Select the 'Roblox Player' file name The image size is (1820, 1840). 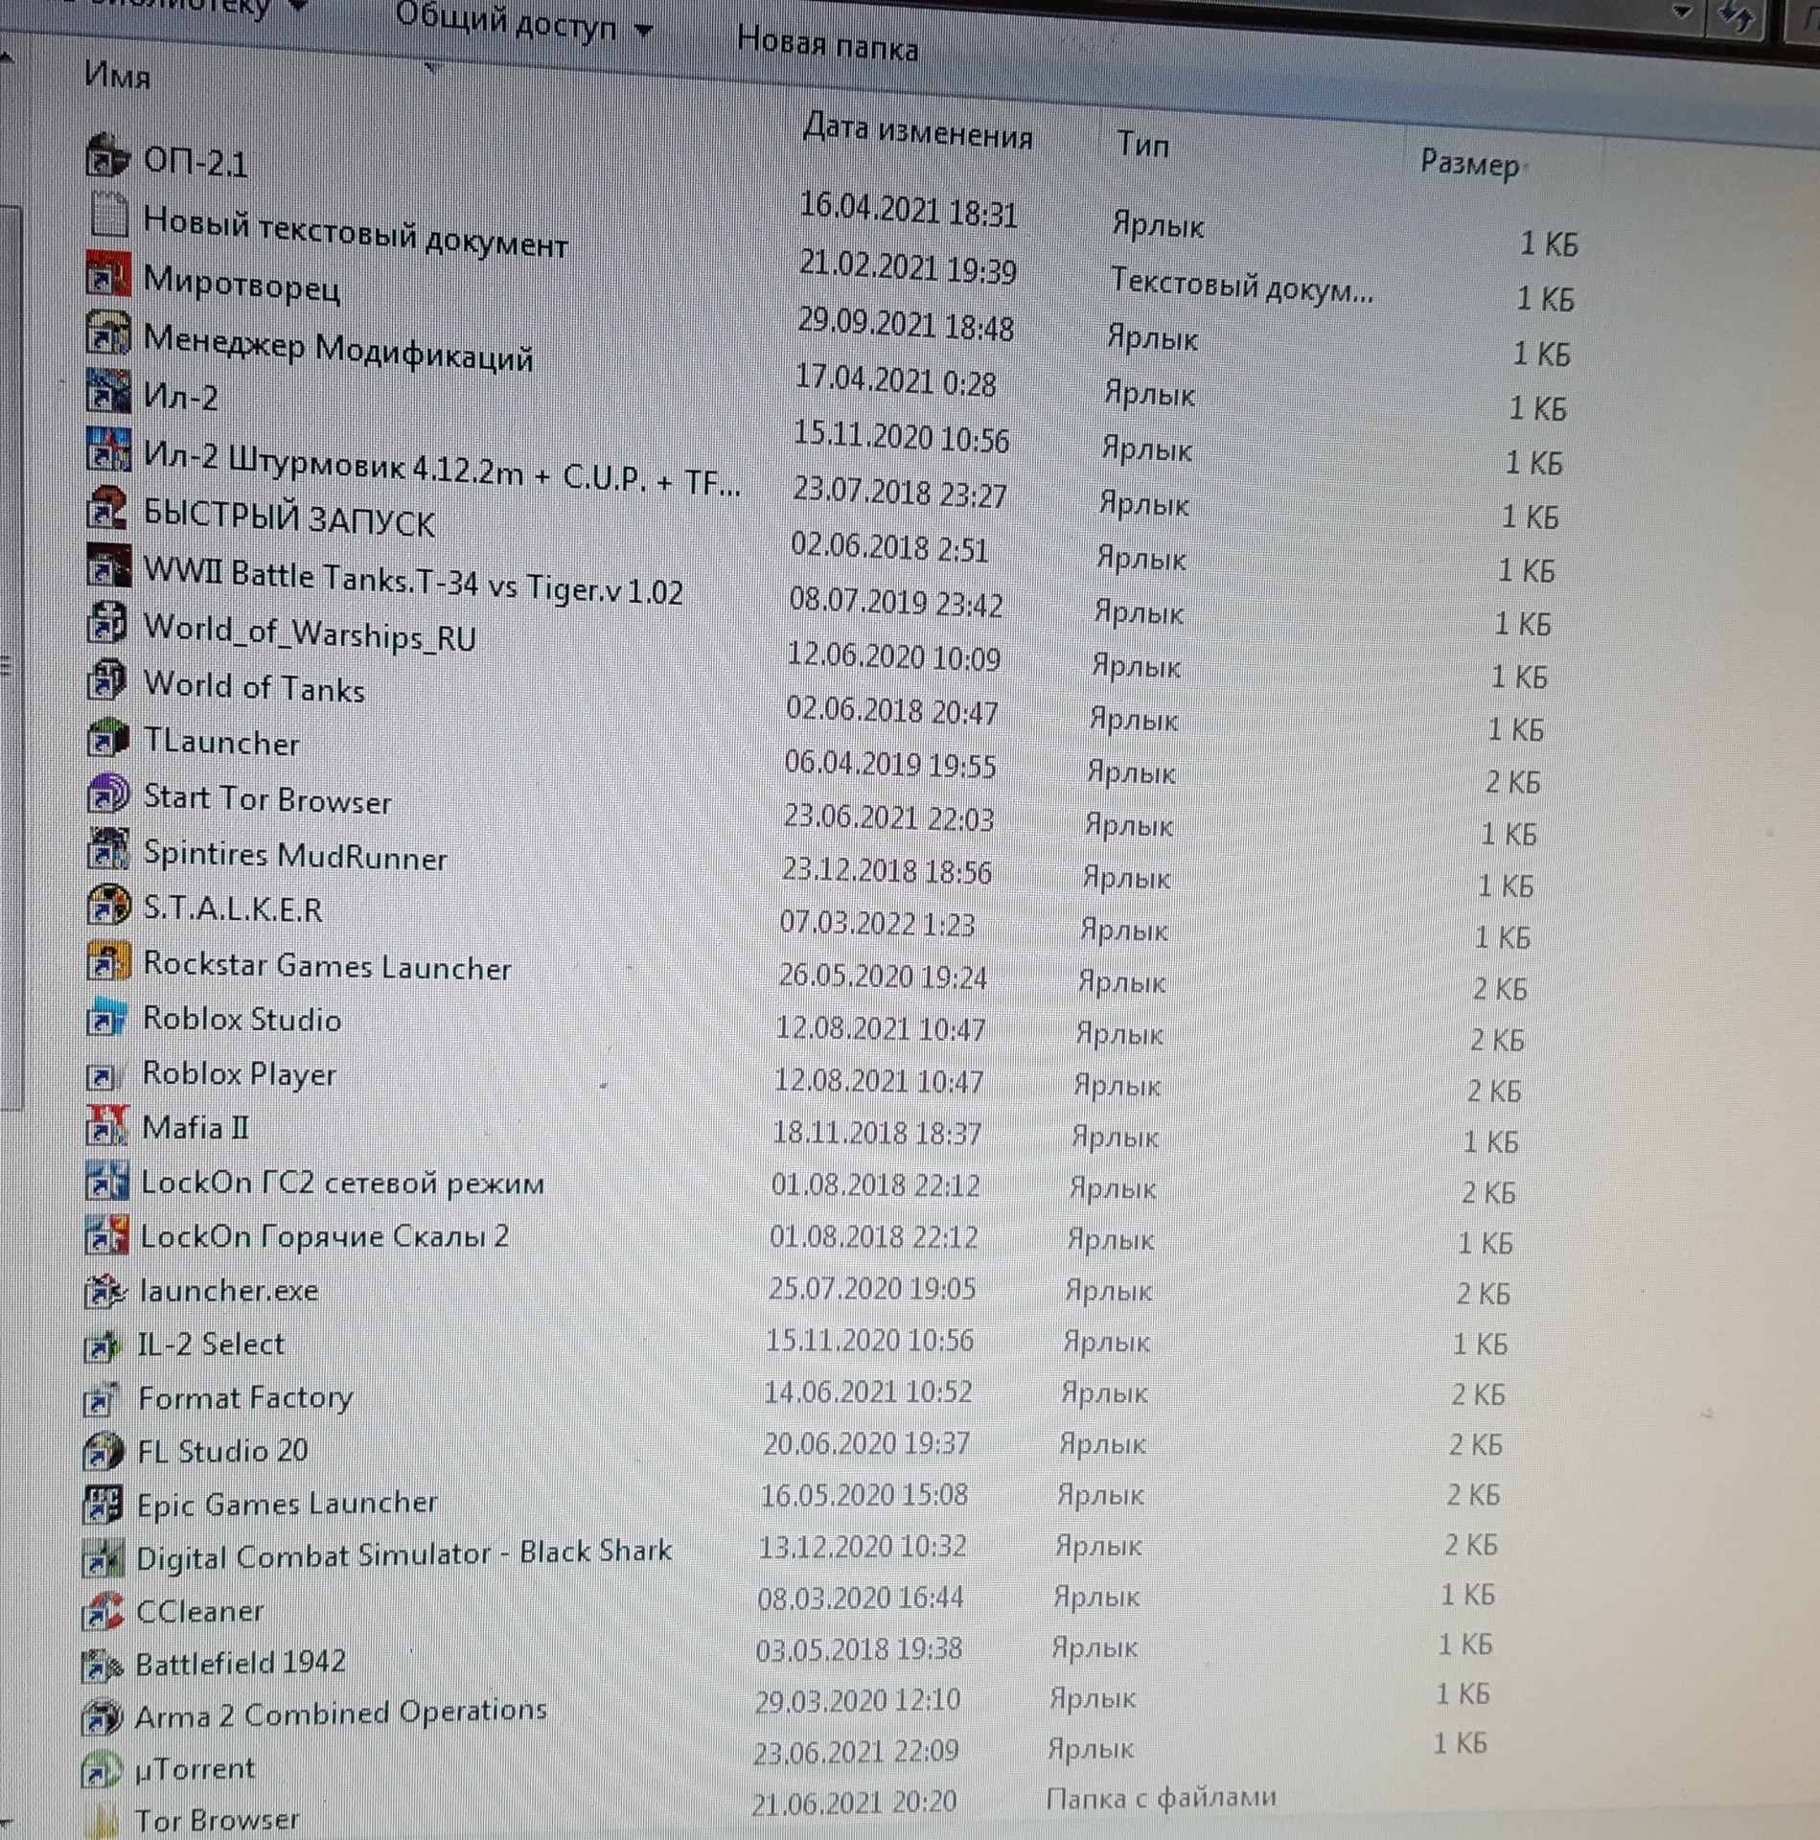pos(239,1073)
